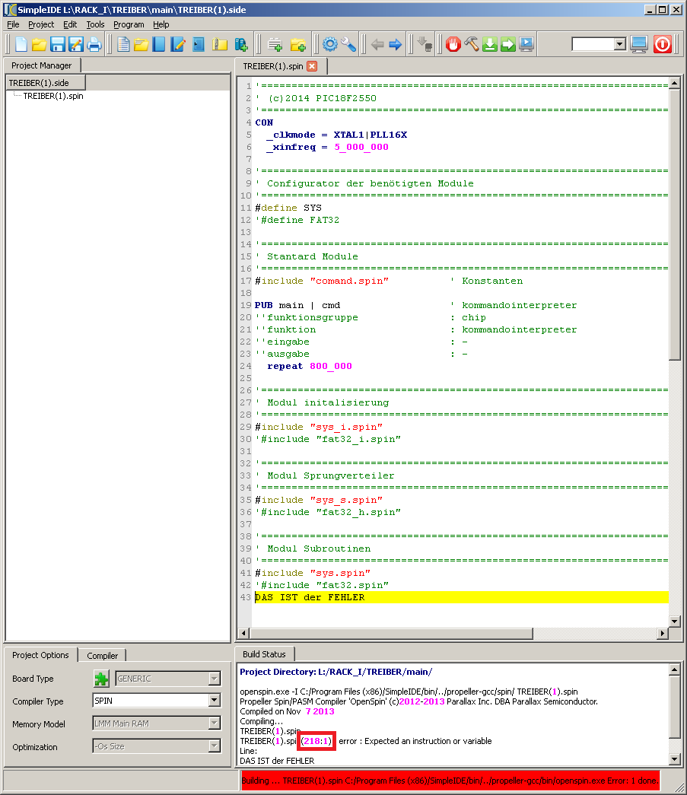Open the serial port dropdown in the toolbar
This screenshot has height=795, width=687.
click(x=619, y=44)
